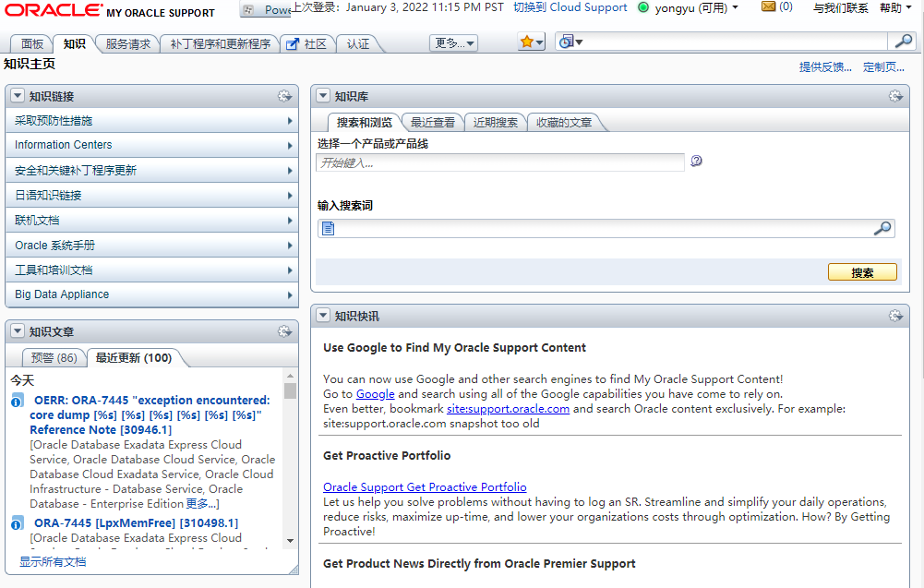Image resolution: width=924 pixels, height=588 pixels.
Task: Click magnifier icon in 输入搜索词 field
Action: 882,229
